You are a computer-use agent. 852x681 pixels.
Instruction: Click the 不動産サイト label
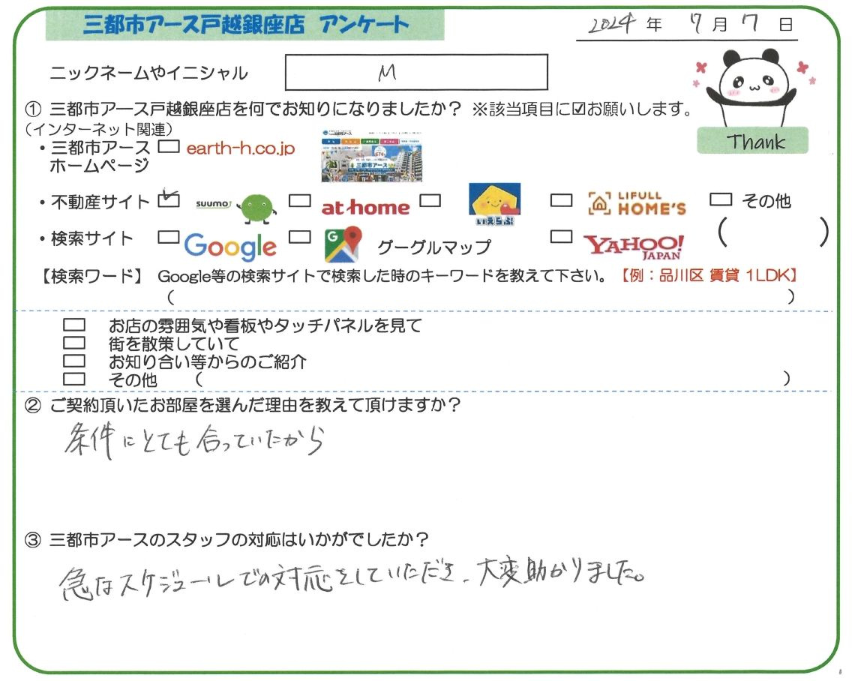[x=100, y=202]
